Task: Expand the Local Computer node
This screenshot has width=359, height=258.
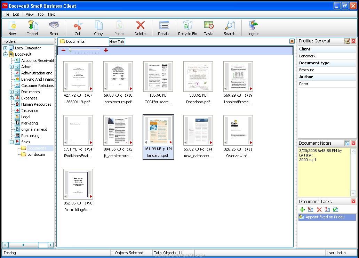Action: (5, 48)
